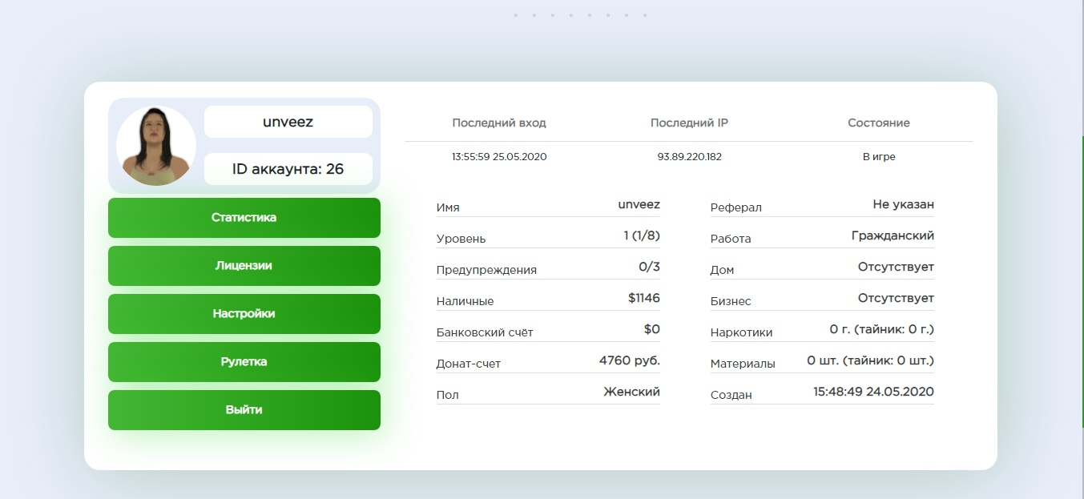Click the Состояние column header
Image resolution: width=1084 pixels, height=499 pixels.
[x=879, y=123]
